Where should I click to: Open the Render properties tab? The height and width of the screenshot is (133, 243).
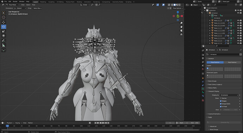pyautogui.click(x=203, y=55)
